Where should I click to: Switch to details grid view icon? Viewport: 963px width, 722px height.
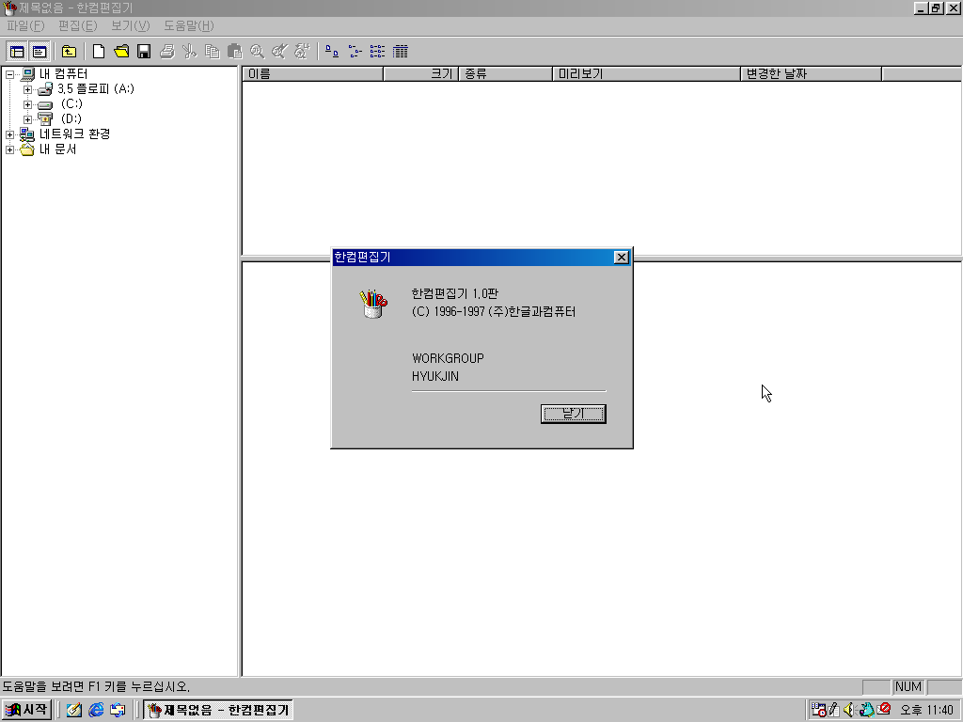(400, 52)
